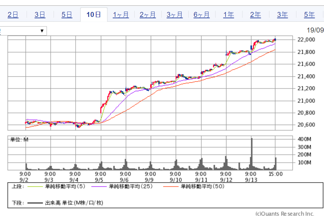
Task: Open the 5日 chart range tab
Action: click(x=67, y=15)
